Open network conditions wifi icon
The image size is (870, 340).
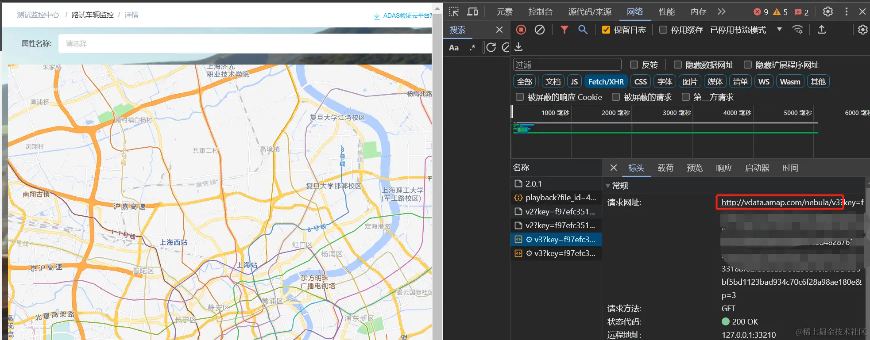pos(798,30)
